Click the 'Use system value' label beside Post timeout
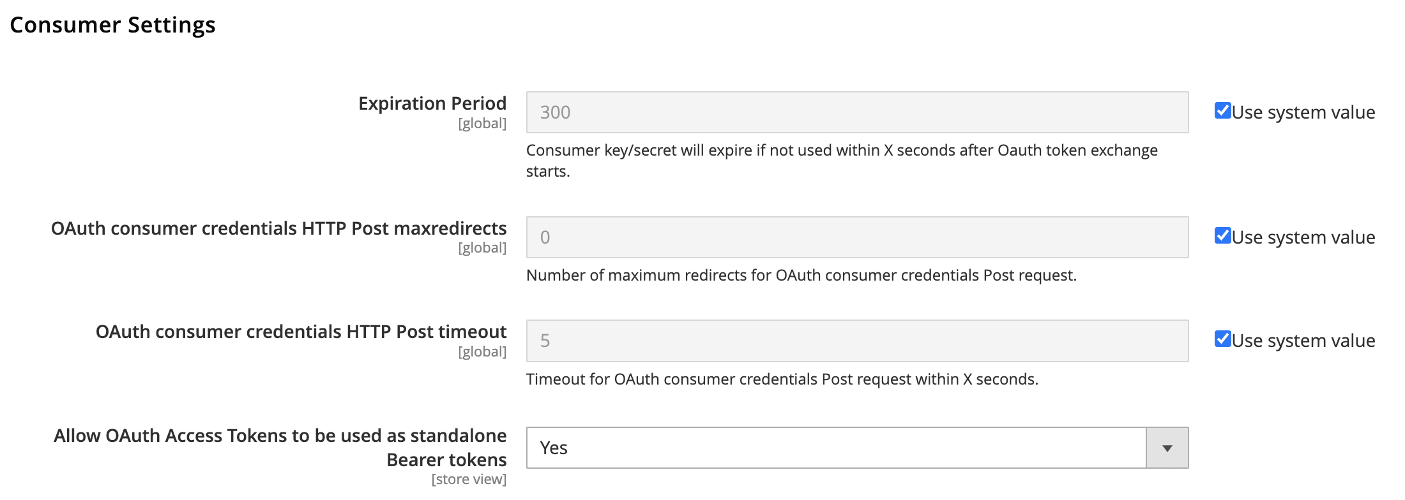 1303,341
